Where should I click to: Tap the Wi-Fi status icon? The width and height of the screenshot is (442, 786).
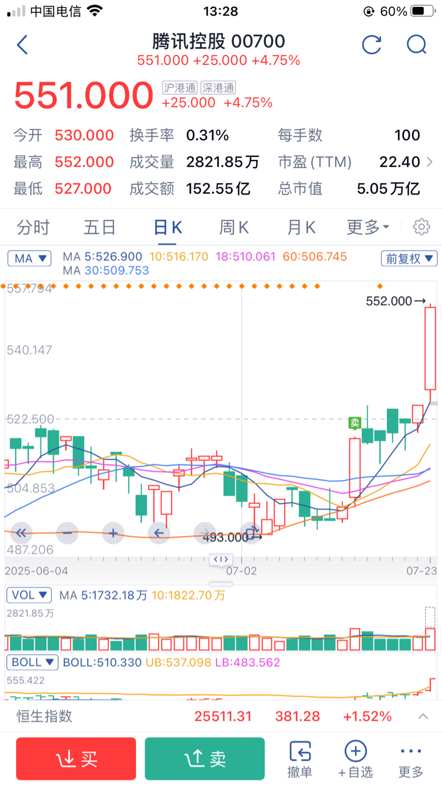pos(94,11)
